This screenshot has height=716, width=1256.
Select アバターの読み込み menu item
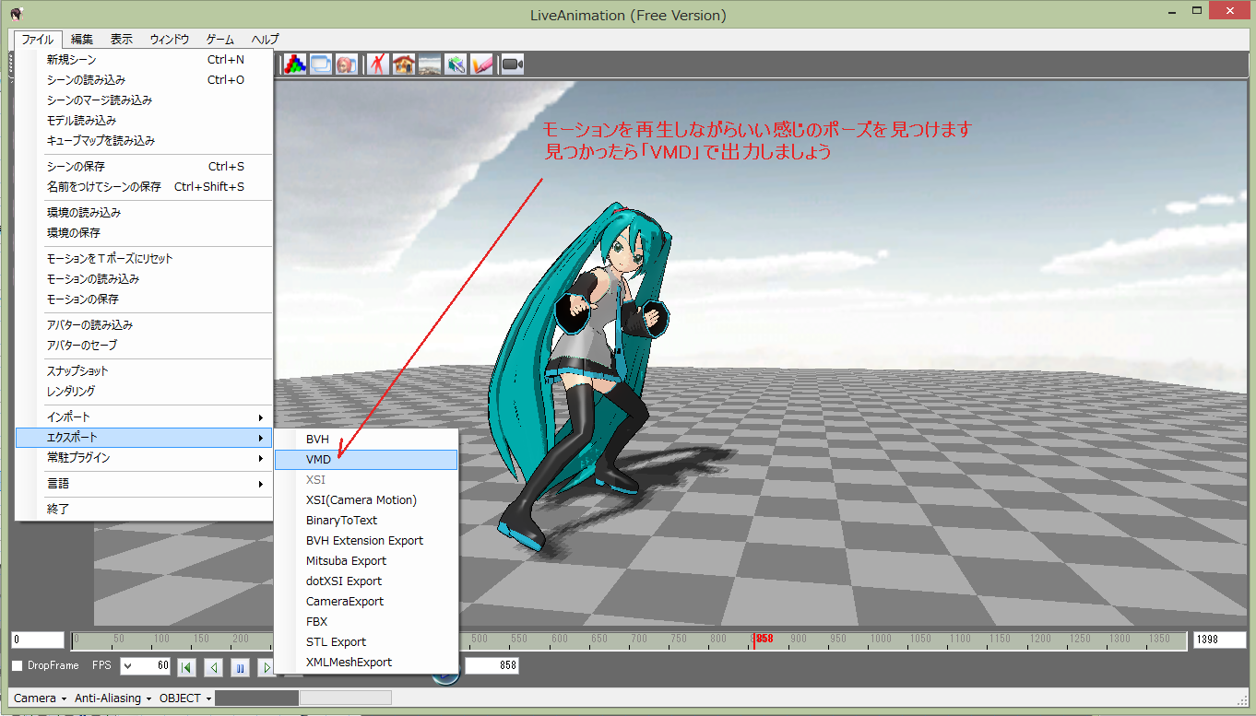pyautogui.click(x=145, y=325)
